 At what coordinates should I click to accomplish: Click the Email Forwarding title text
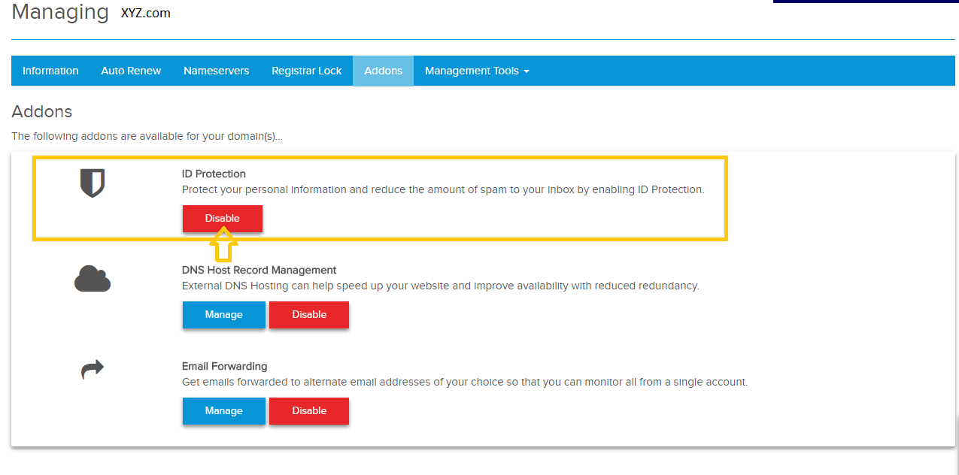(225, 366)
